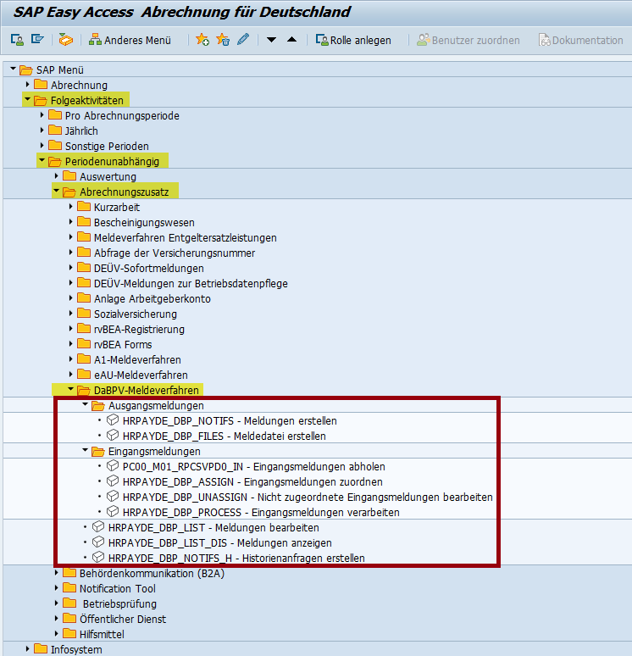Move favorite down arrow icon
The height and width of the screenshot is (656, 632).
point(271,40)
